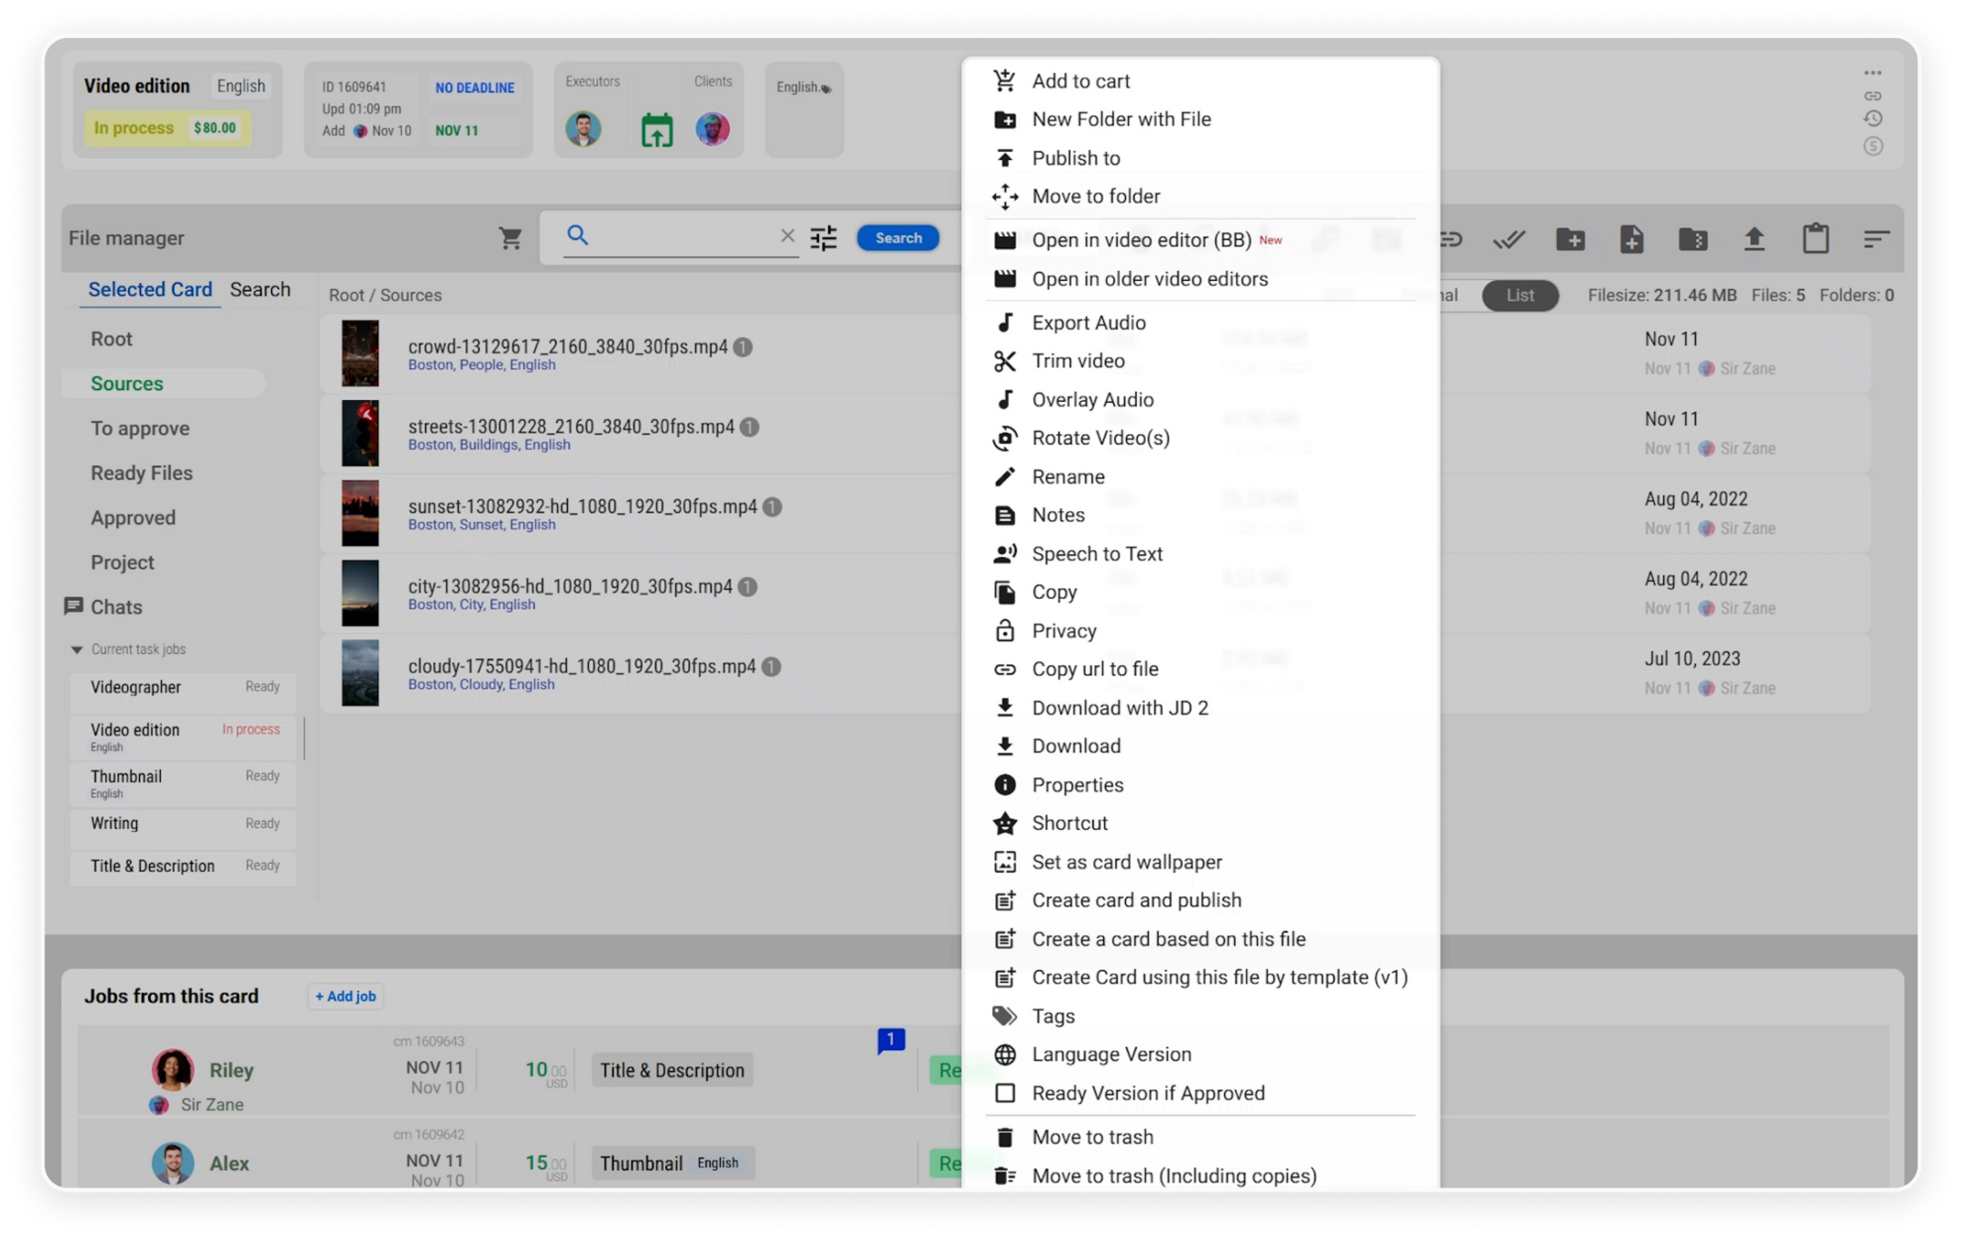1963x1240 pixels.
Task: Collapse the Current task jobs section
Action: pyautogui.click(x=77, y=649)
